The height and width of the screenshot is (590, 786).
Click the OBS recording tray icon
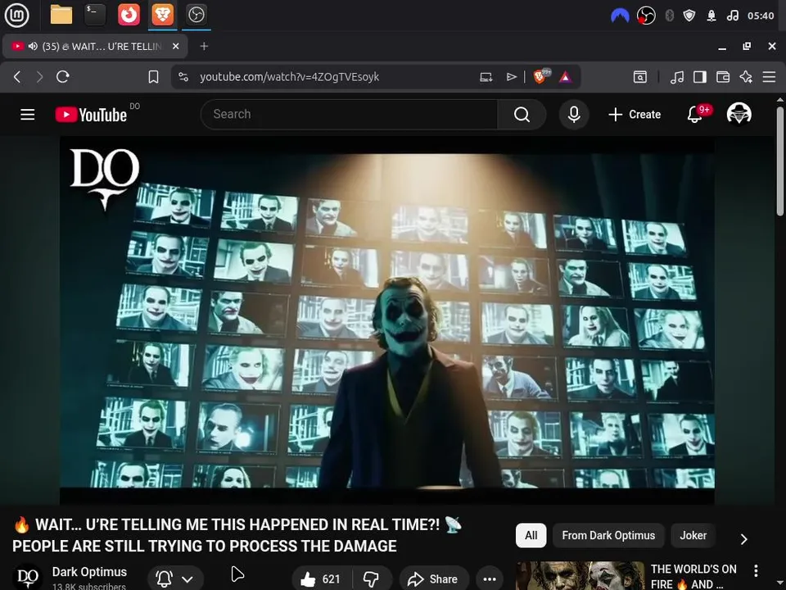click(646, 16)
